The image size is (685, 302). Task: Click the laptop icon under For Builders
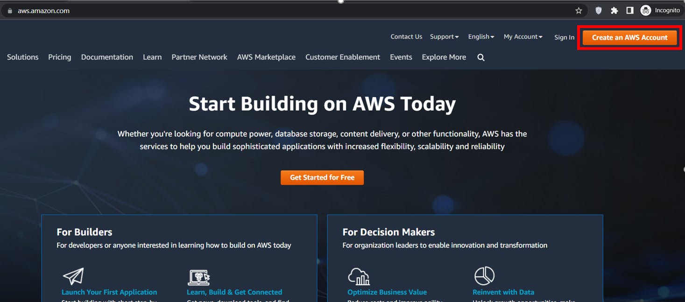click(x=198, y=277)
